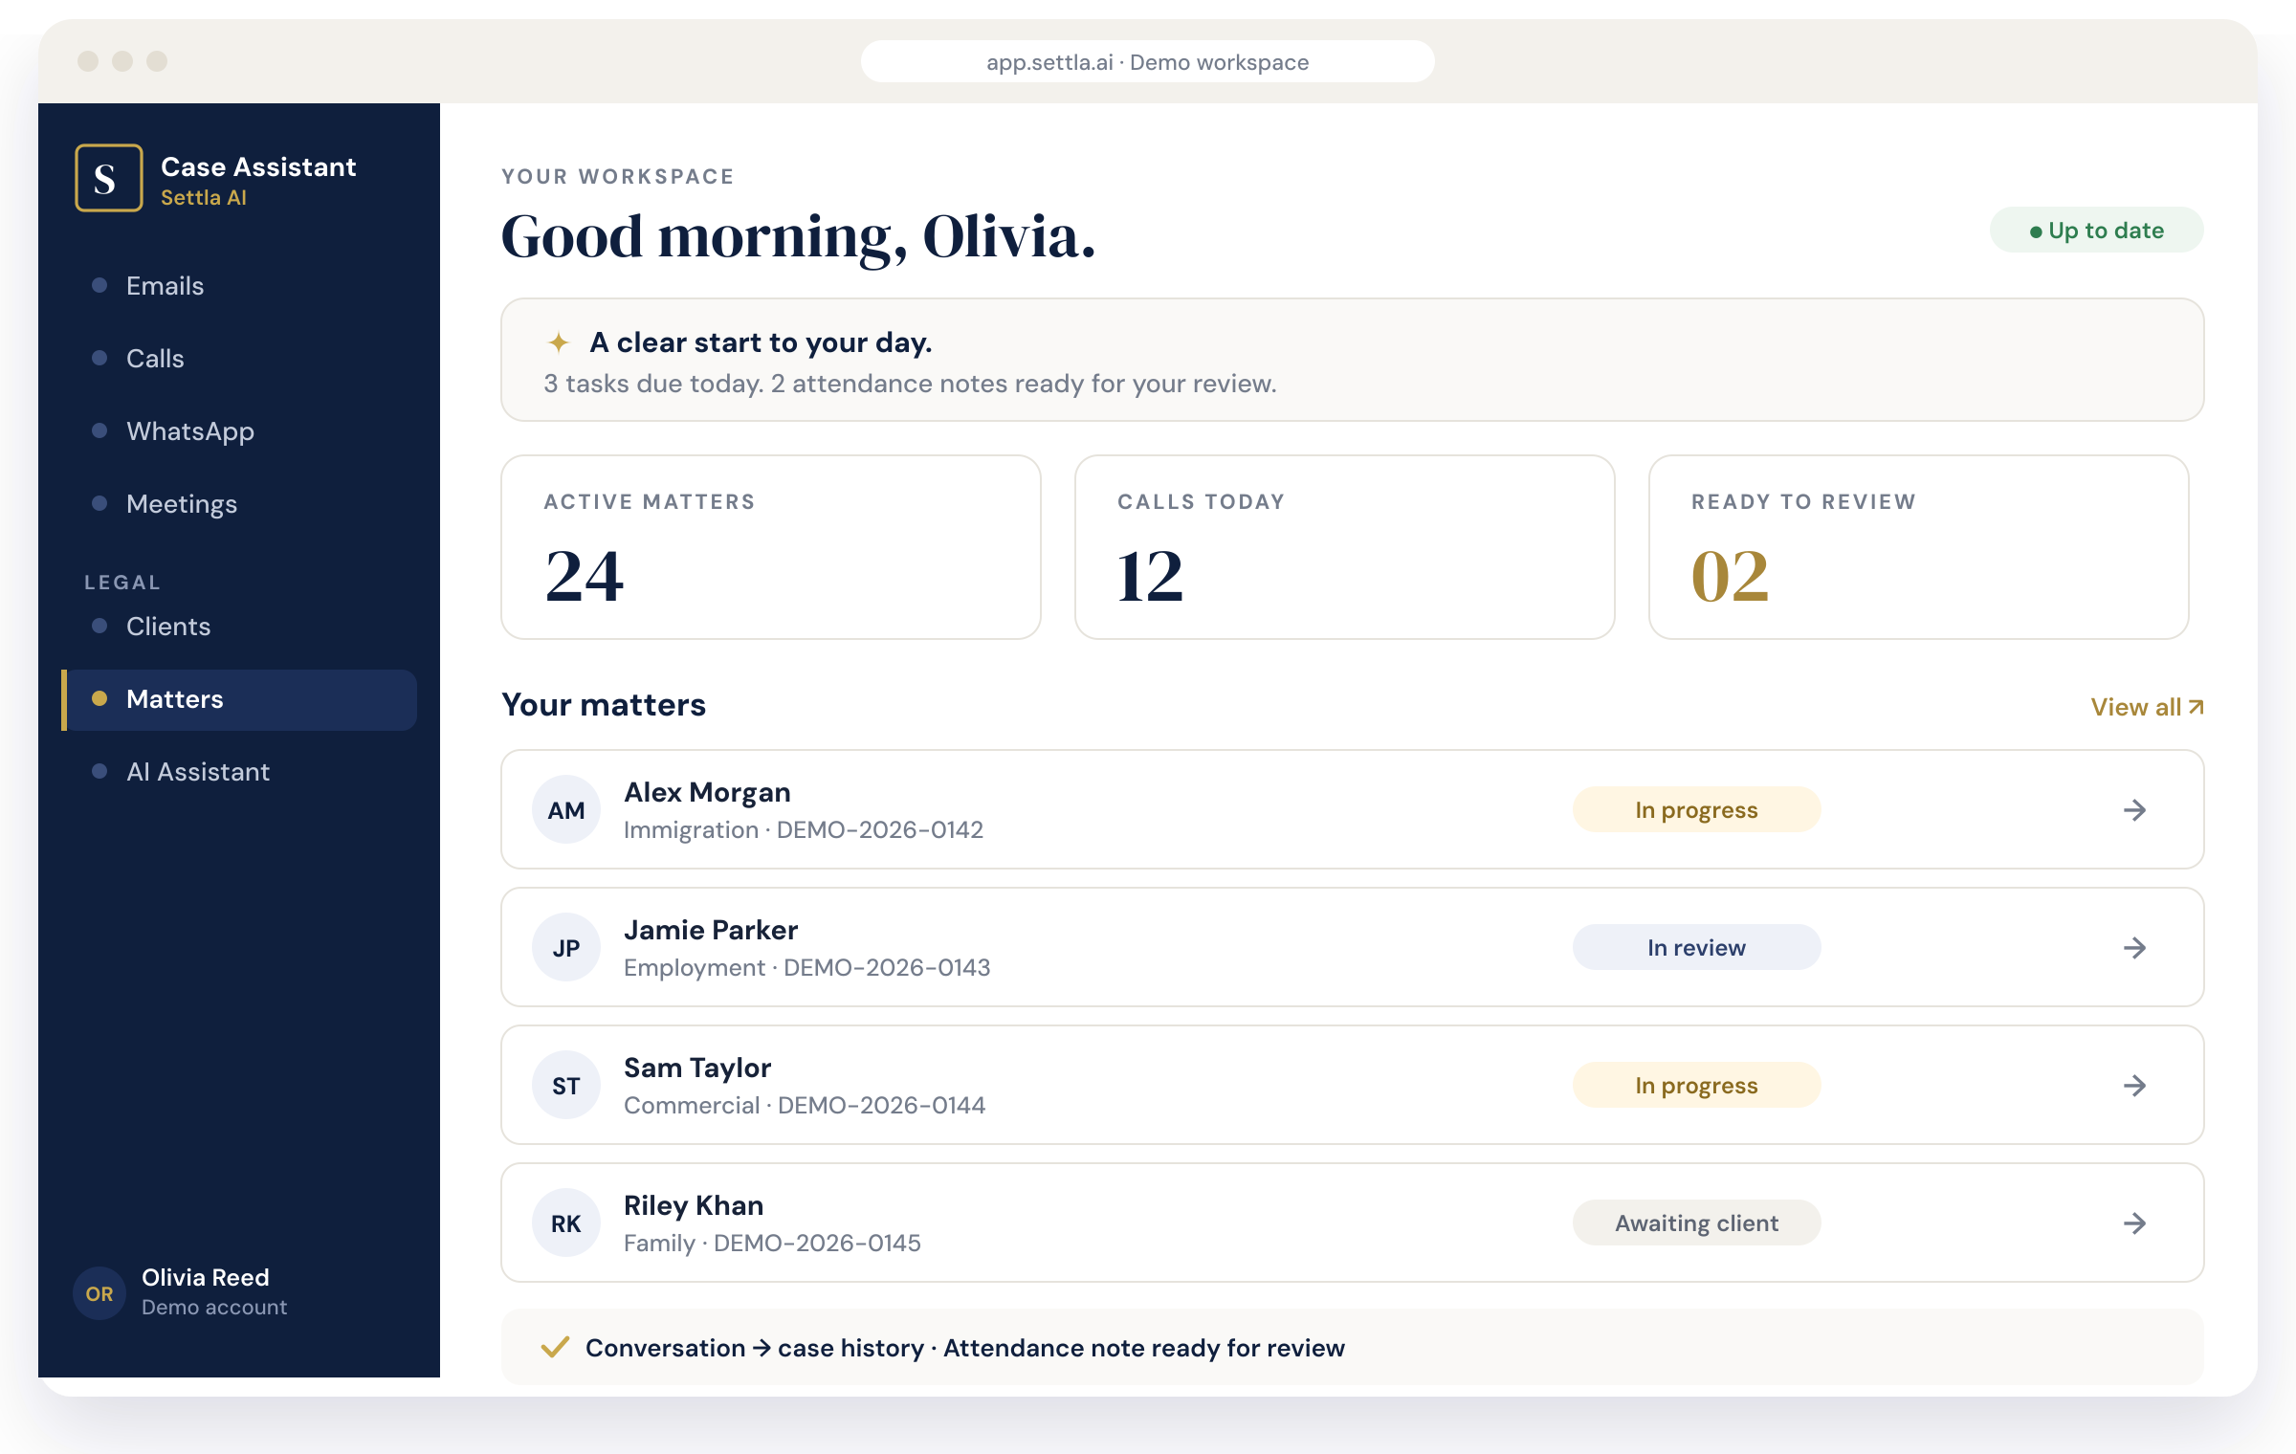Click Sam Taylor's In progress badge
Screen dimensions: 2296x1454
[1696, 1086]
